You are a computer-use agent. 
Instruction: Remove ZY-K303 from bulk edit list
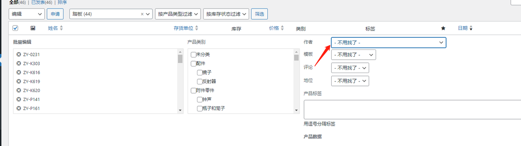click(19, 63)
